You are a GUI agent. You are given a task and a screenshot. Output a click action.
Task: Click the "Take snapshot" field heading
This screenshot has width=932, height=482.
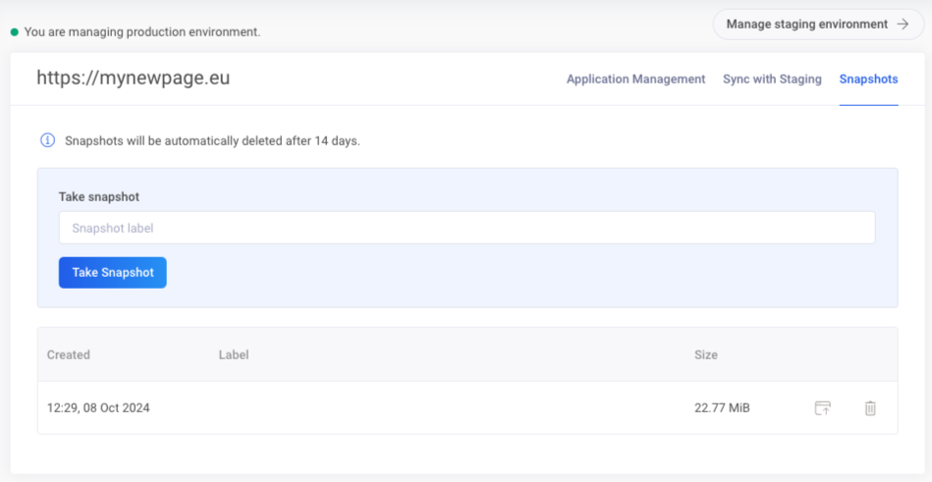point(99,196)
